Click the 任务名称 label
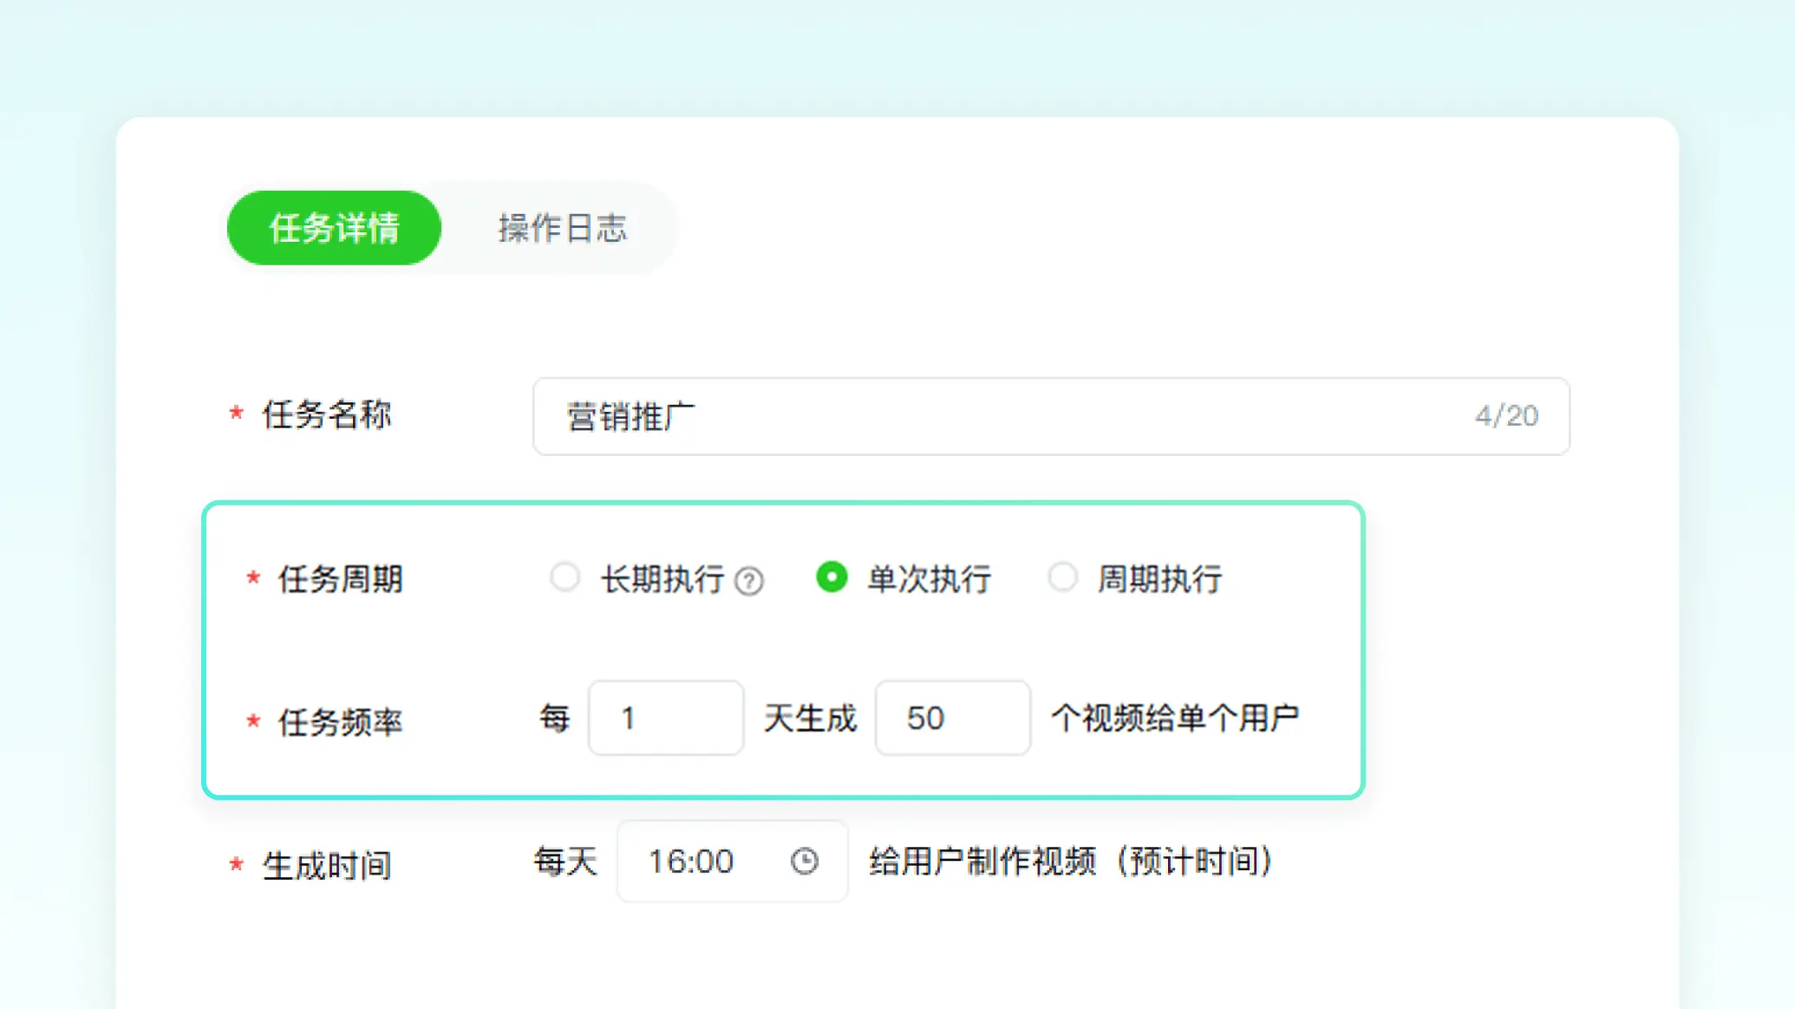The width and height of the screenshot is (1795, 1009). (x=327, y=414)
